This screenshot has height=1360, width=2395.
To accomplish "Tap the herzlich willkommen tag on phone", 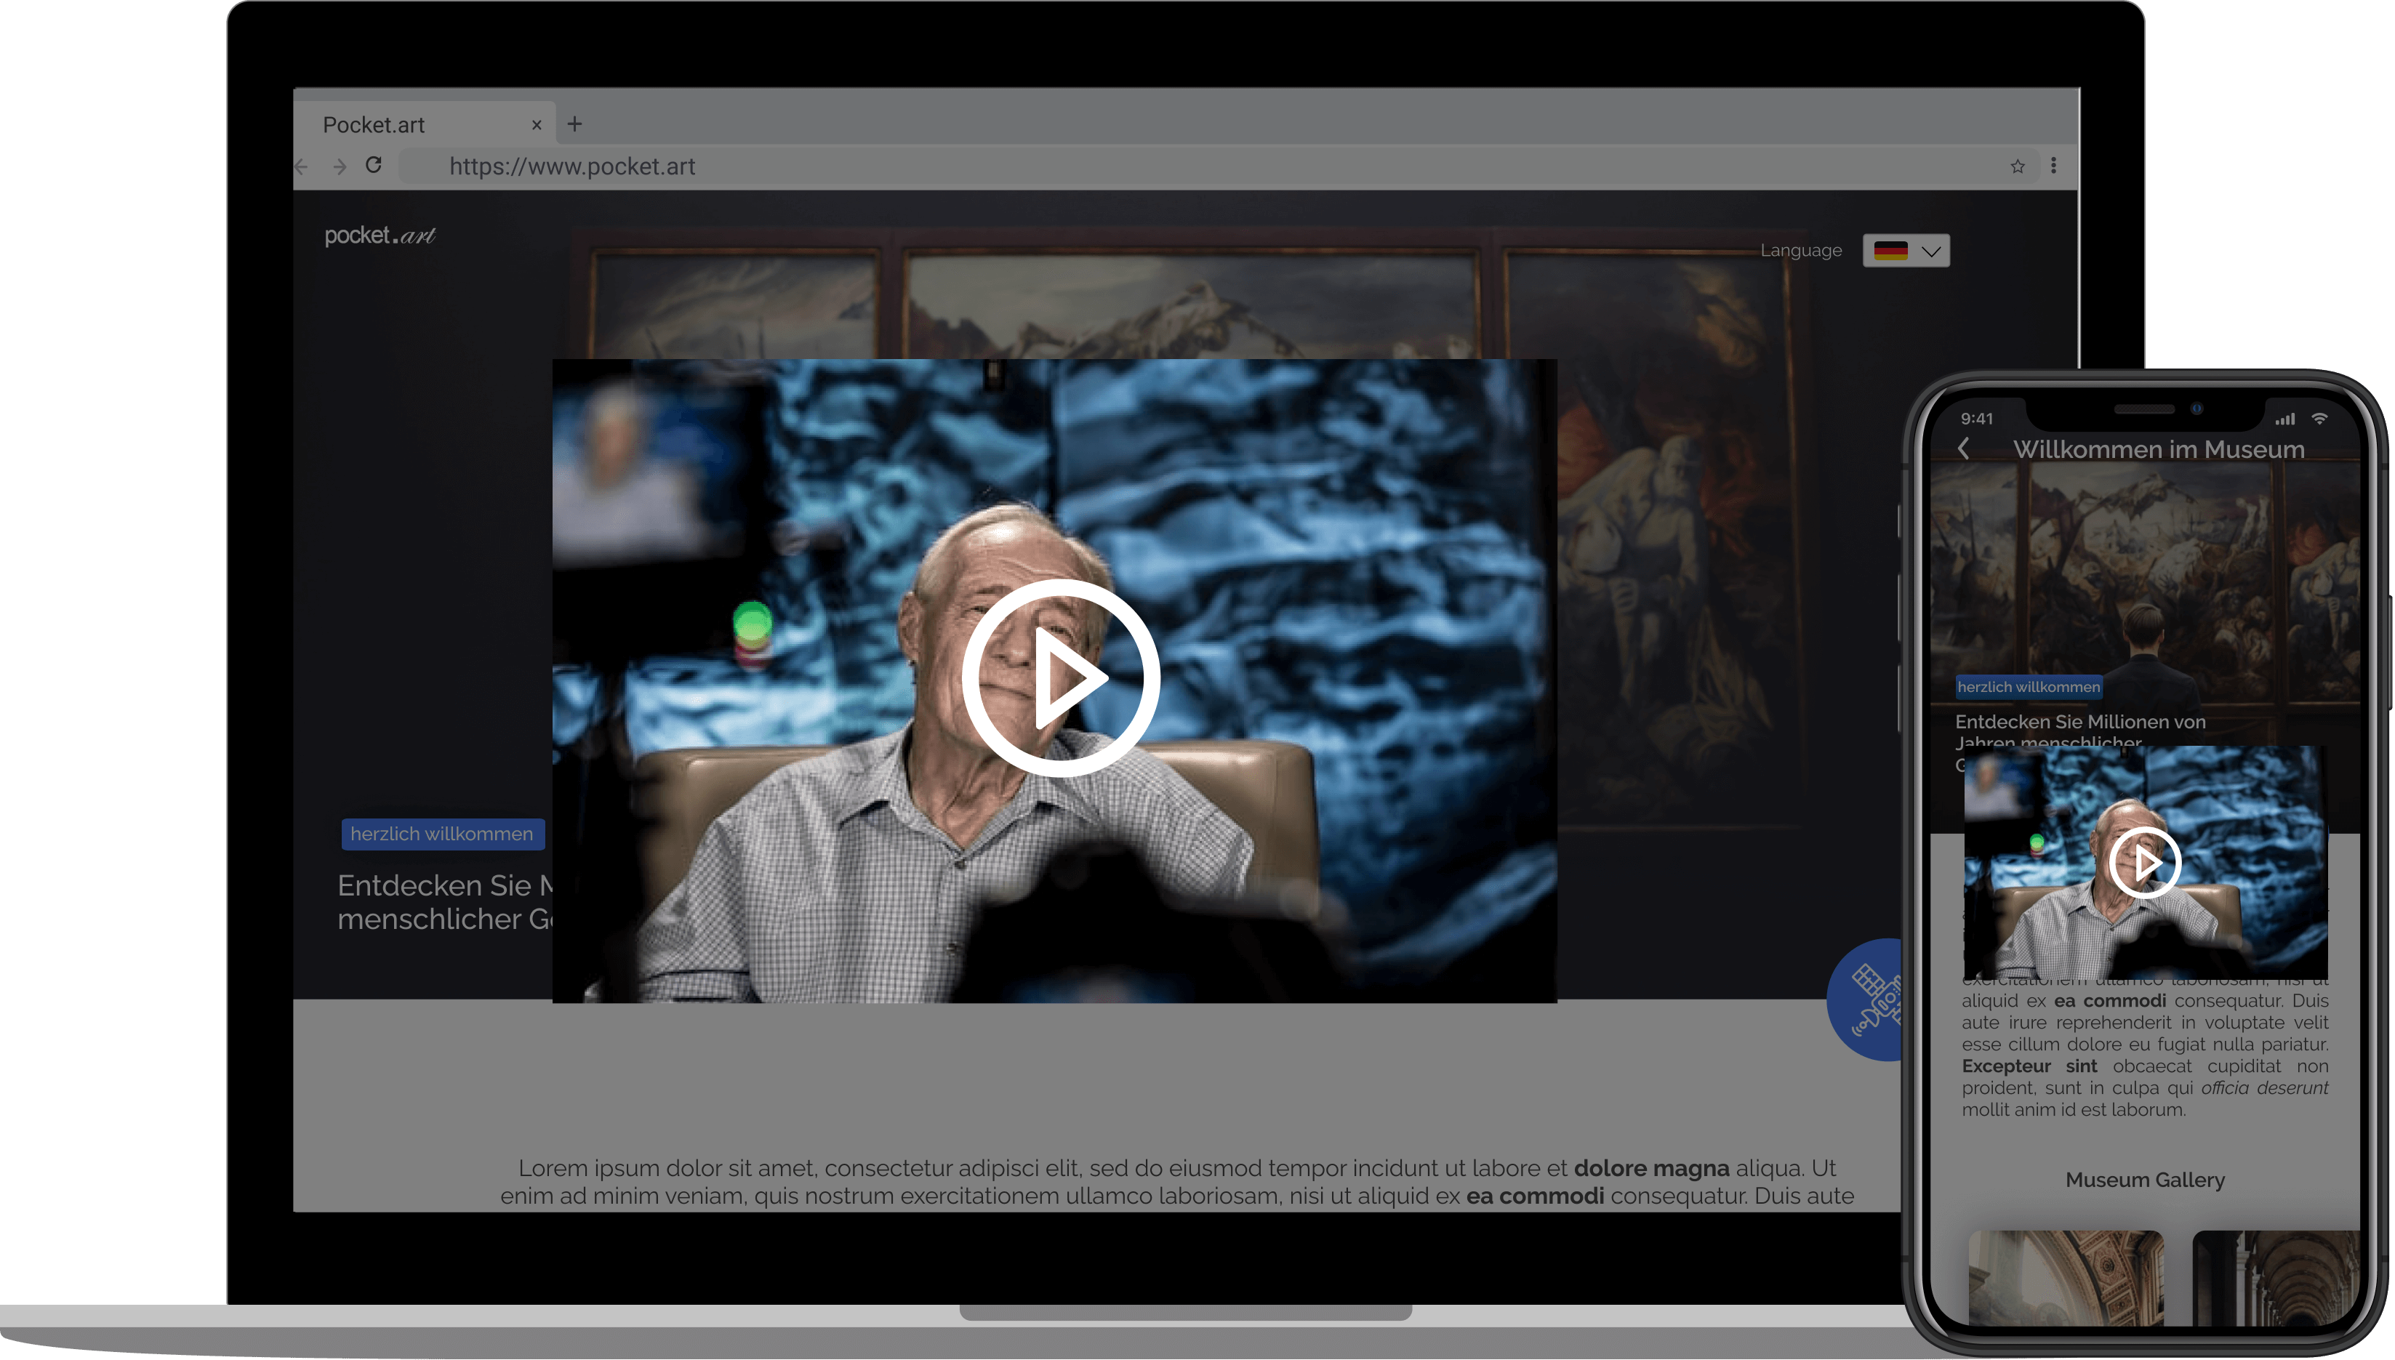I will pos(2029,688).
